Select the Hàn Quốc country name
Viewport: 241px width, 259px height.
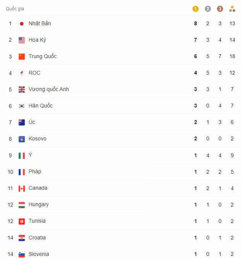pos(41,106)
